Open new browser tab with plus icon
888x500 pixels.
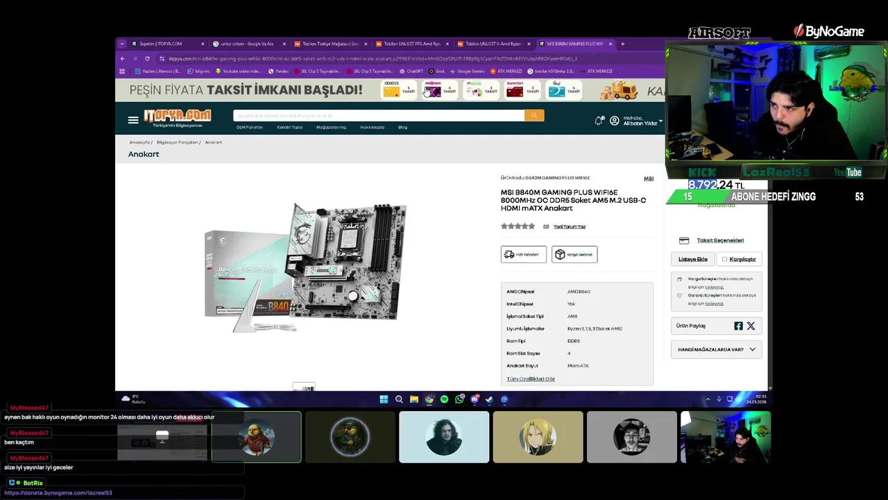tap(622, 44)
